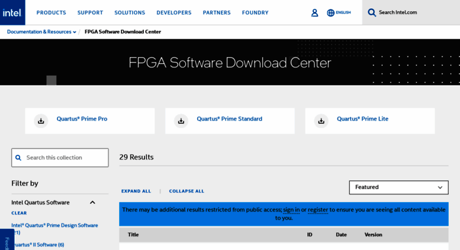Click the Title column header

133,235
